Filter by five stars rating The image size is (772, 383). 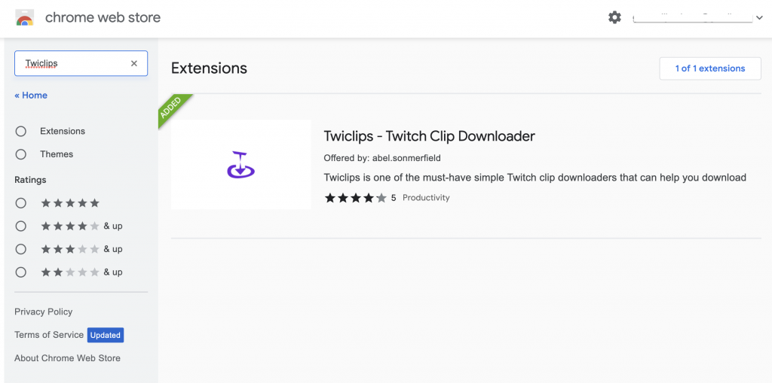[20, 203]
